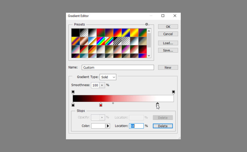The height and width of the screenshot is (152, 247).
Task: Pick the violet, green, orange gradient preset
Action: click(143, 33)
